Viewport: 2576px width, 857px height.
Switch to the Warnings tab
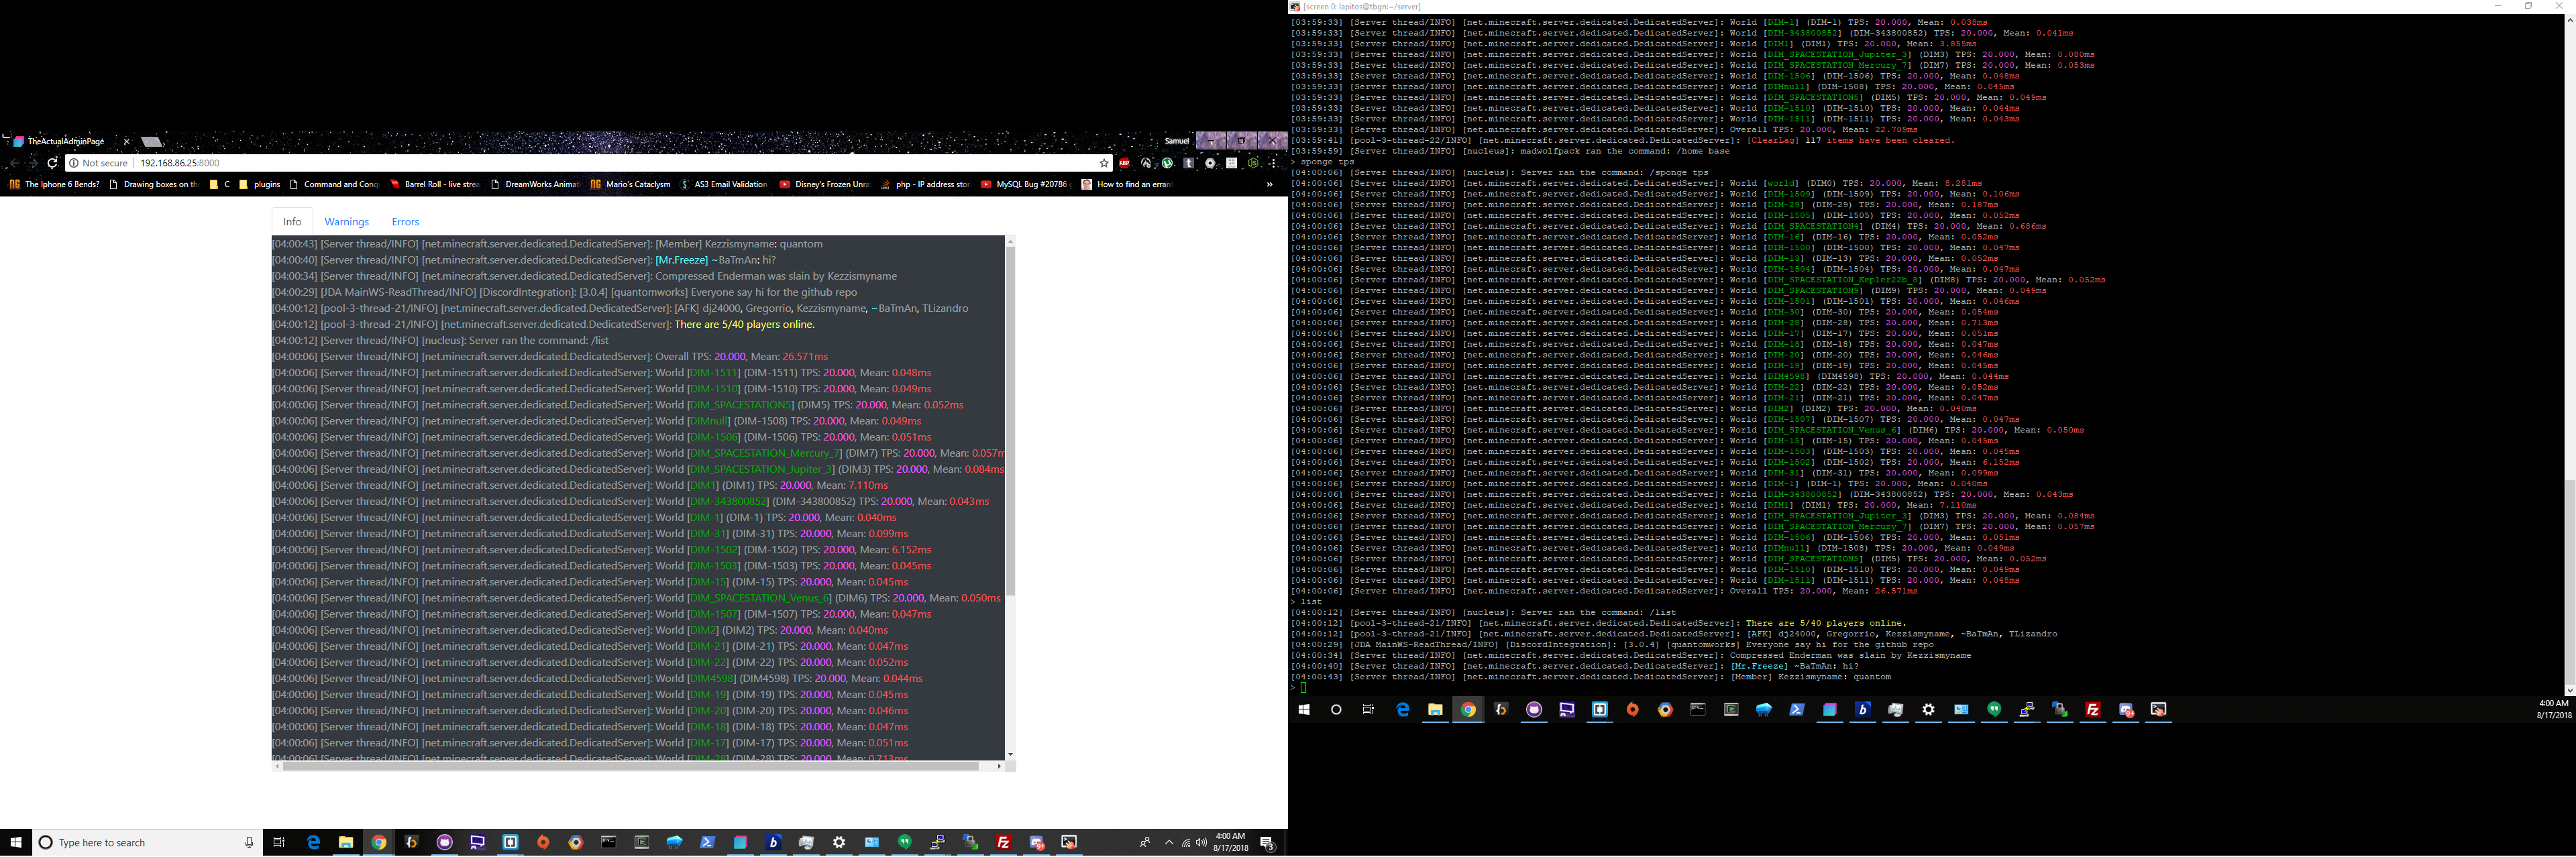[347, 222]
